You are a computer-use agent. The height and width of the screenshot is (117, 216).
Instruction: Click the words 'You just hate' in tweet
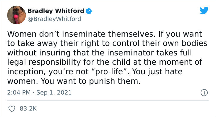[x=157, y=71]
